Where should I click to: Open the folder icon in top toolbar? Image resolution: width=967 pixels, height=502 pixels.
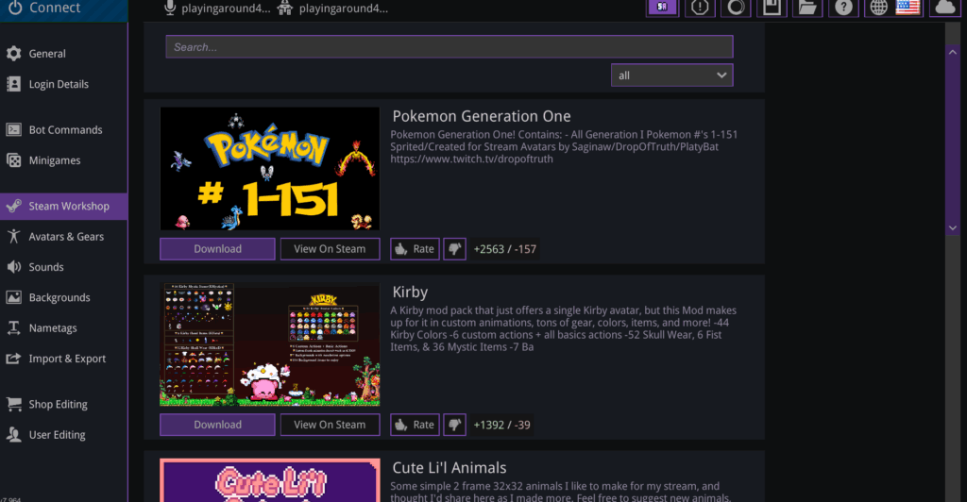[x=806, y=8]
